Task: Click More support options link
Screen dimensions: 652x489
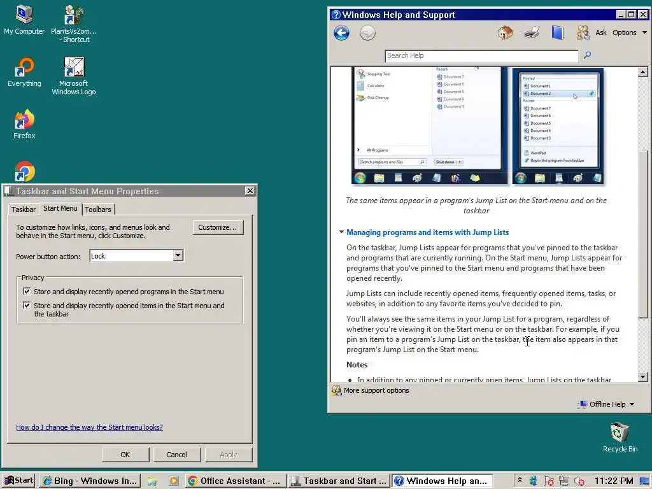Action: [x=376, y=390]
